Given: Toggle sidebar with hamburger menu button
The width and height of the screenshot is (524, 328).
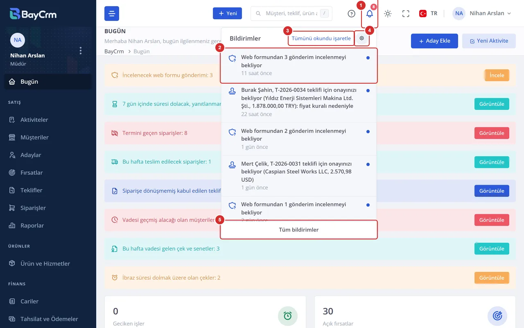Looking at the screenshot, I should [112, 14].
